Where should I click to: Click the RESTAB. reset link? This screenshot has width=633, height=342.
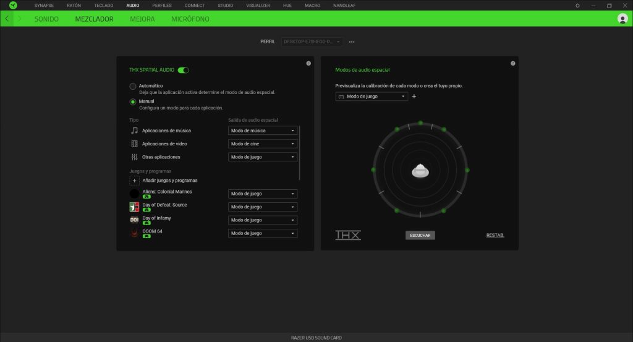[x=495, y=235]
